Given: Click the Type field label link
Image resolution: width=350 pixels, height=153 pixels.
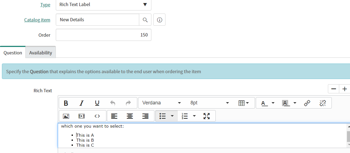Looking at the screenshot, I should click(45, 5).
